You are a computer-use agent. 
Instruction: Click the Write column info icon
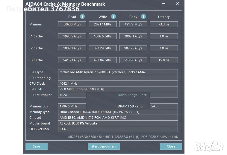click(113, 17)
